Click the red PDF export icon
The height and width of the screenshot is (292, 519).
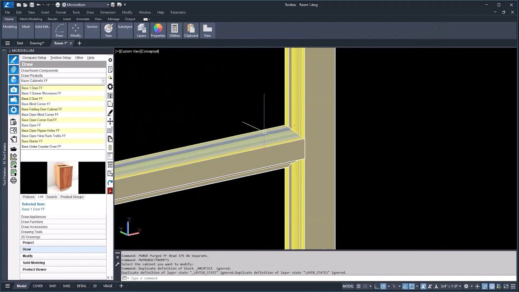point(110,191)
